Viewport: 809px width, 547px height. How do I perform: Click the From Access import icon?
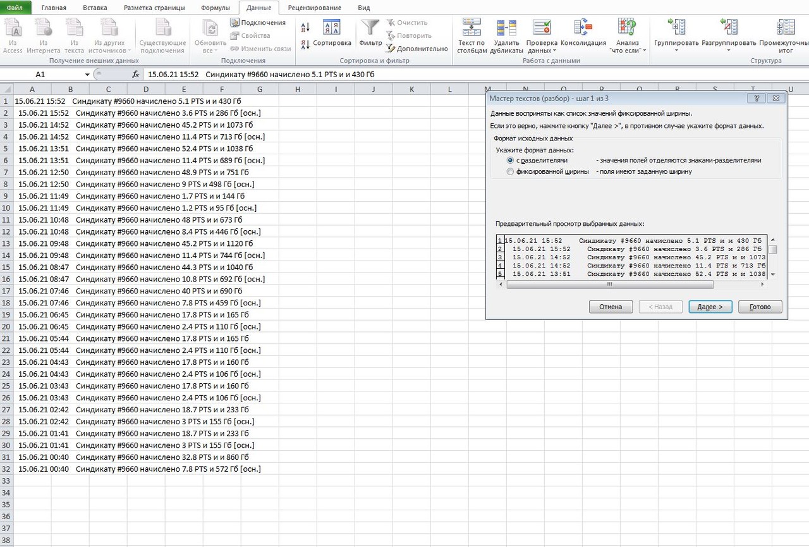click(13, 27)
